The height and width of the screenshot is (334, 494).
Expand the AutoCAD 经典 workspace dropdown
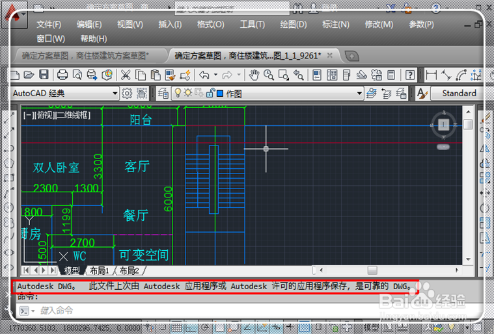tap(115, 93)
